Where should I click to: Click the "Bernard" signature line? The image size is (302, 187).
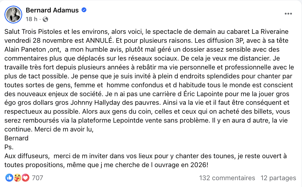[17, 138]
